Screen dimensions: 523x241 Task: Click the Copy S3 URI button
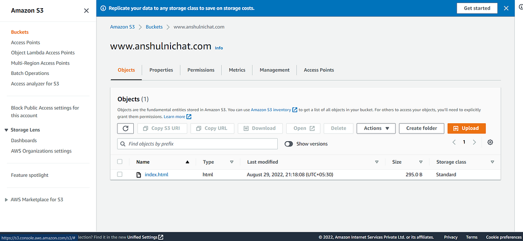point(162,128)
